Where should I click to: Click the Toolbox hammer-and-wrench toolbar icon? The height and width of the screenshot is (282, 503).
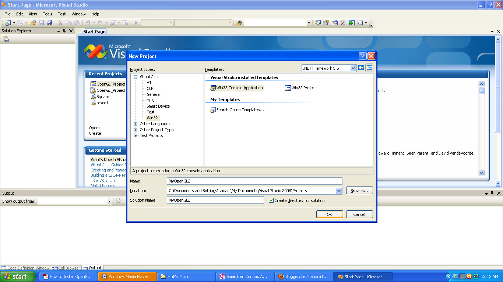tap(343, 23)
